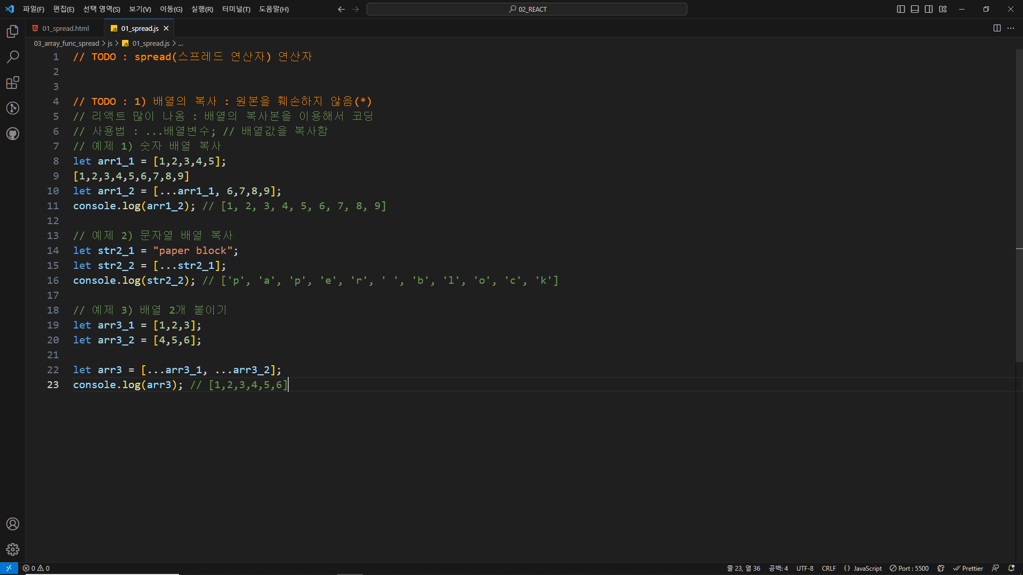Click the Port : 5500 Live Server button
The width and height of the screenshot is (1023, 575).
909,568
